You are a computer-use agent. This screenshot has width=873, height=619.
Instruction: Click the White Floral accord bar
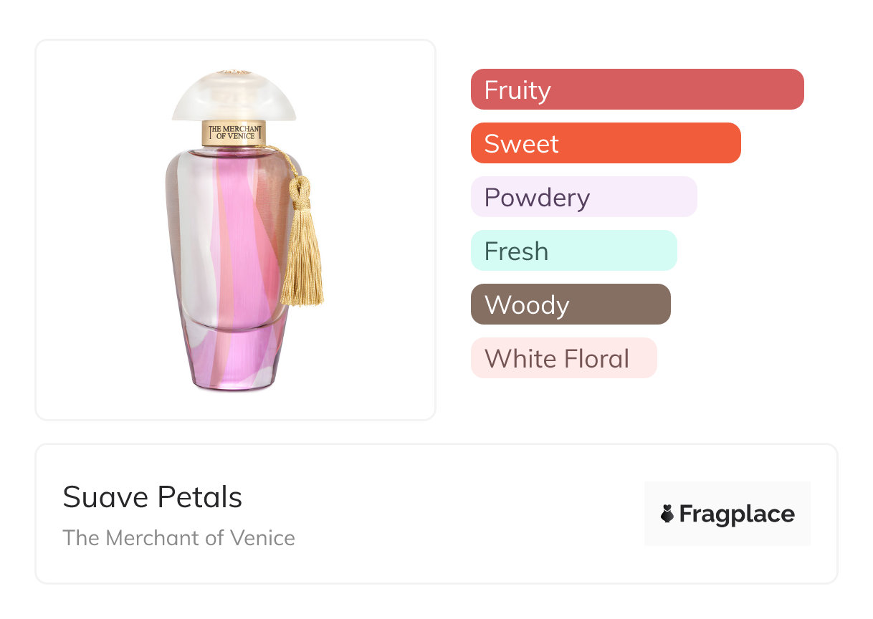[563, 358]
